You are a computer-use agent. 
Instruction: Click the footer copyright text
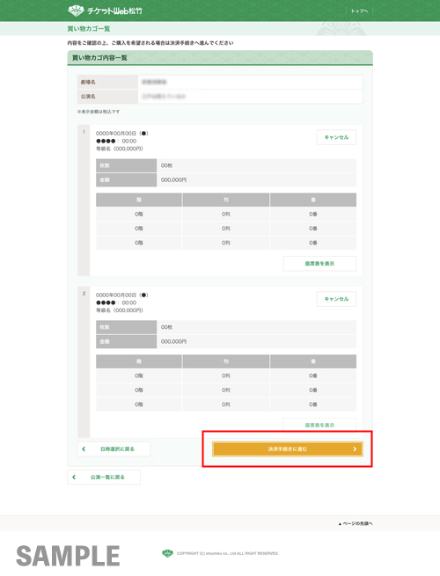tap(228, 553)
